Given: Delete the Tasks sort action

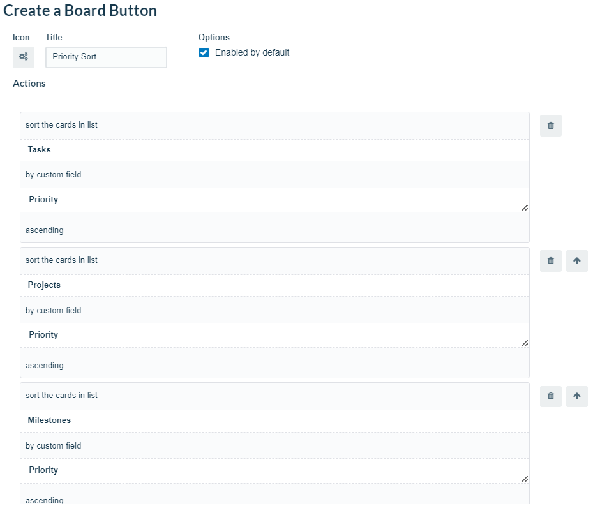Looking at the screenshot, I should [550, 125].
